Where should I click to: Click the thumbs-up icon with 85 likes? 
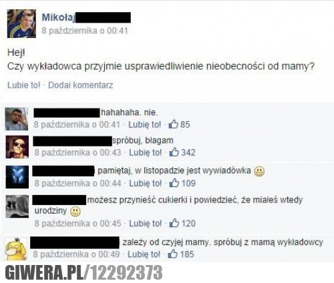pyautogui.click(x=174, y=125)
